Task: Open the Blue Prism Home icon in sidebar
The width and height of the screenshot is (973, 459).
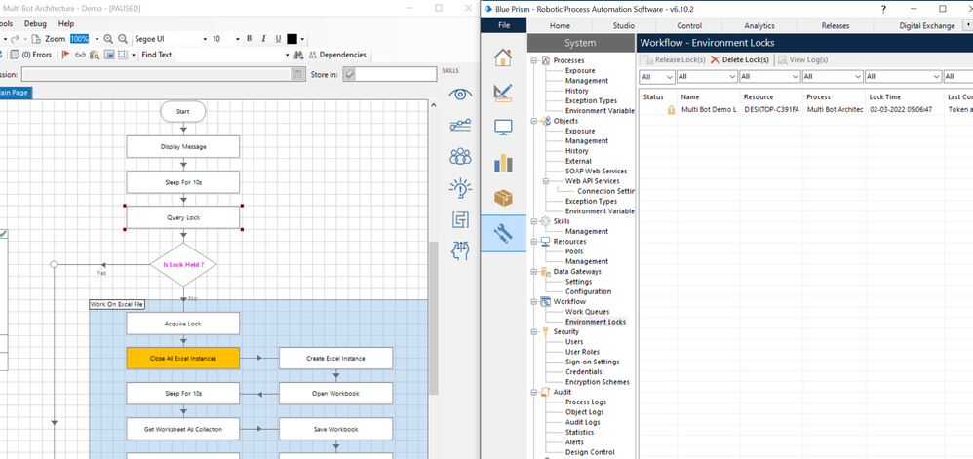Action: (503, 57)
